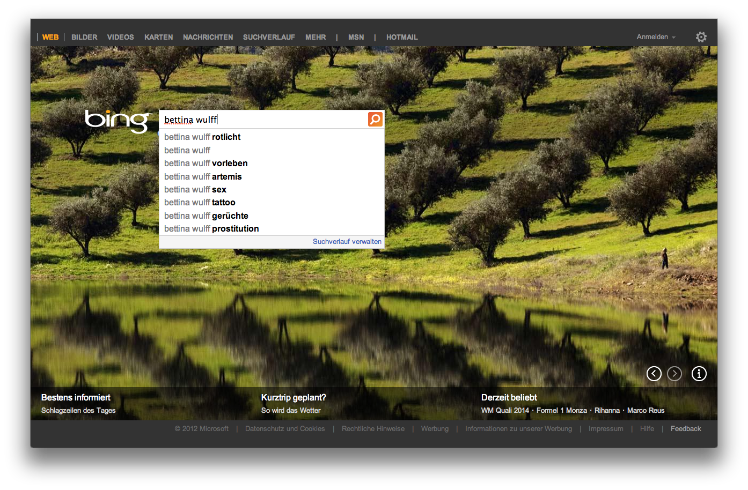748x490 pixels.
Task: Expand the Anmelden sign-in dropdown
Action: pos(656,37)
